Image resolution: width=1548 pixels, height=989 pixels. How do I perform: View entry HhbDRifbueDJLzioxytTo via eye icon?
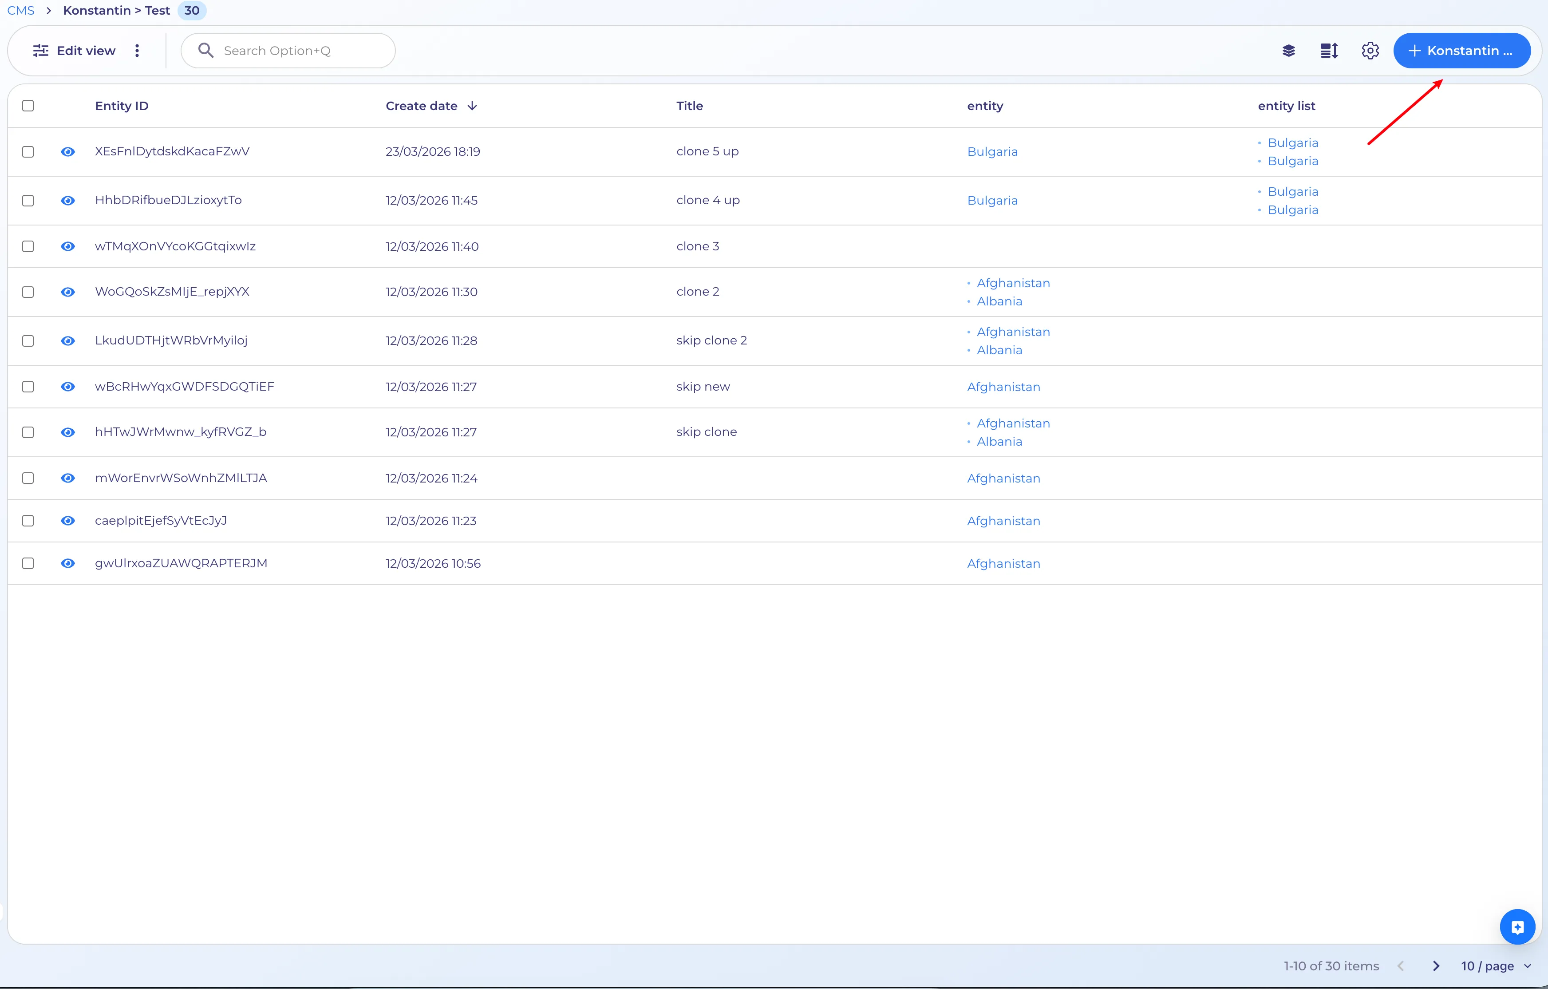point(67,201)
